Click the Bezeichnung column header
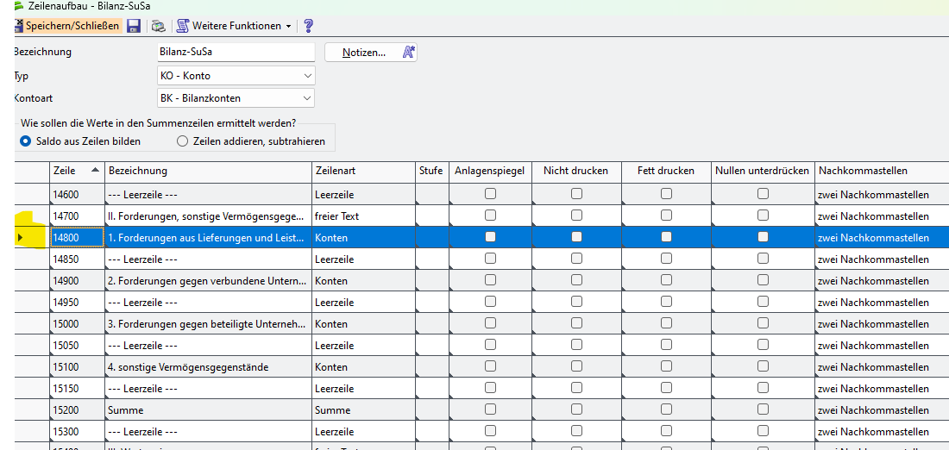 pos(207,171)
